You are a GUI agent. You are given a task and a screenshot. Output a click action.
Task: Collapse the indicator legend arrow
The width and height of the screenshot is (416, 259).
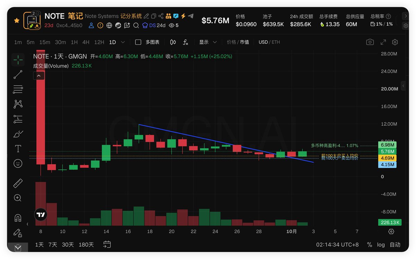(38, 75)
